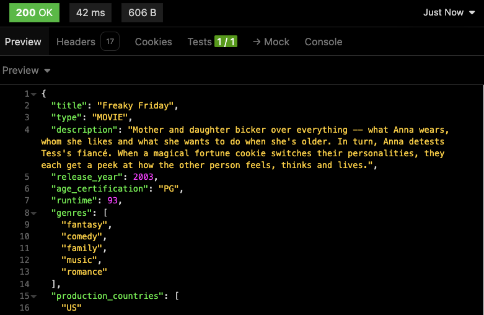Viewport: 484px width, 315px height.
Task: Click the 200 OK status badge
Action: pos(34,12)
